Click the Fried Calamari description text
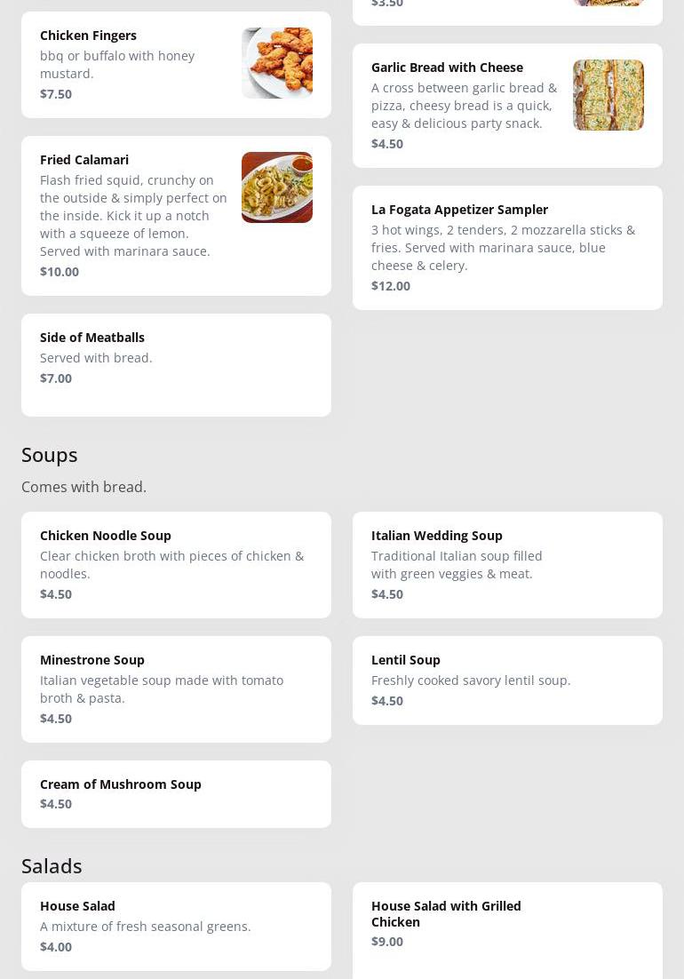Viewport: 684px width, 979px height. 133,216
